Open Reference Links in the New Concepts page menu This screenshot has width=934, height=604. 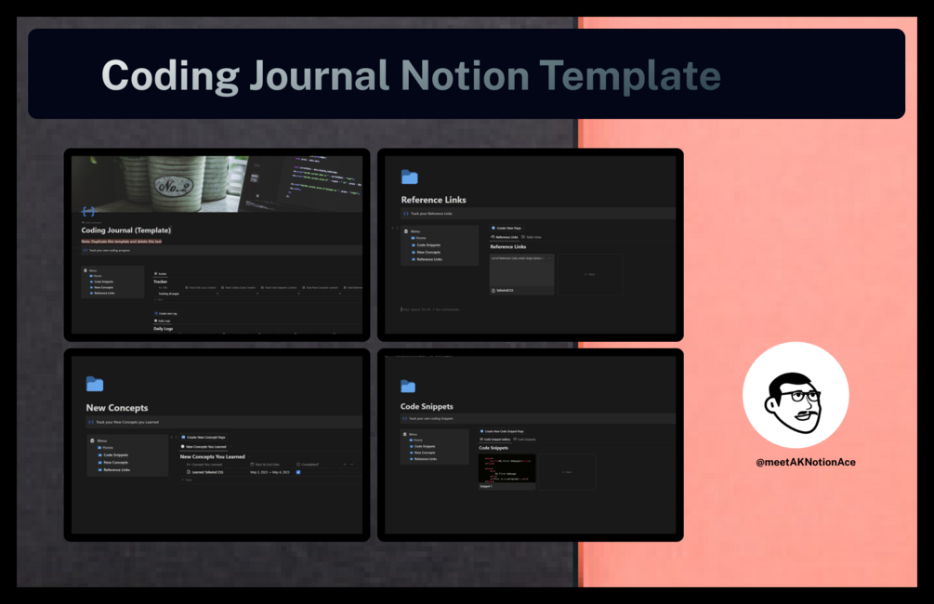tap(114, 470)
